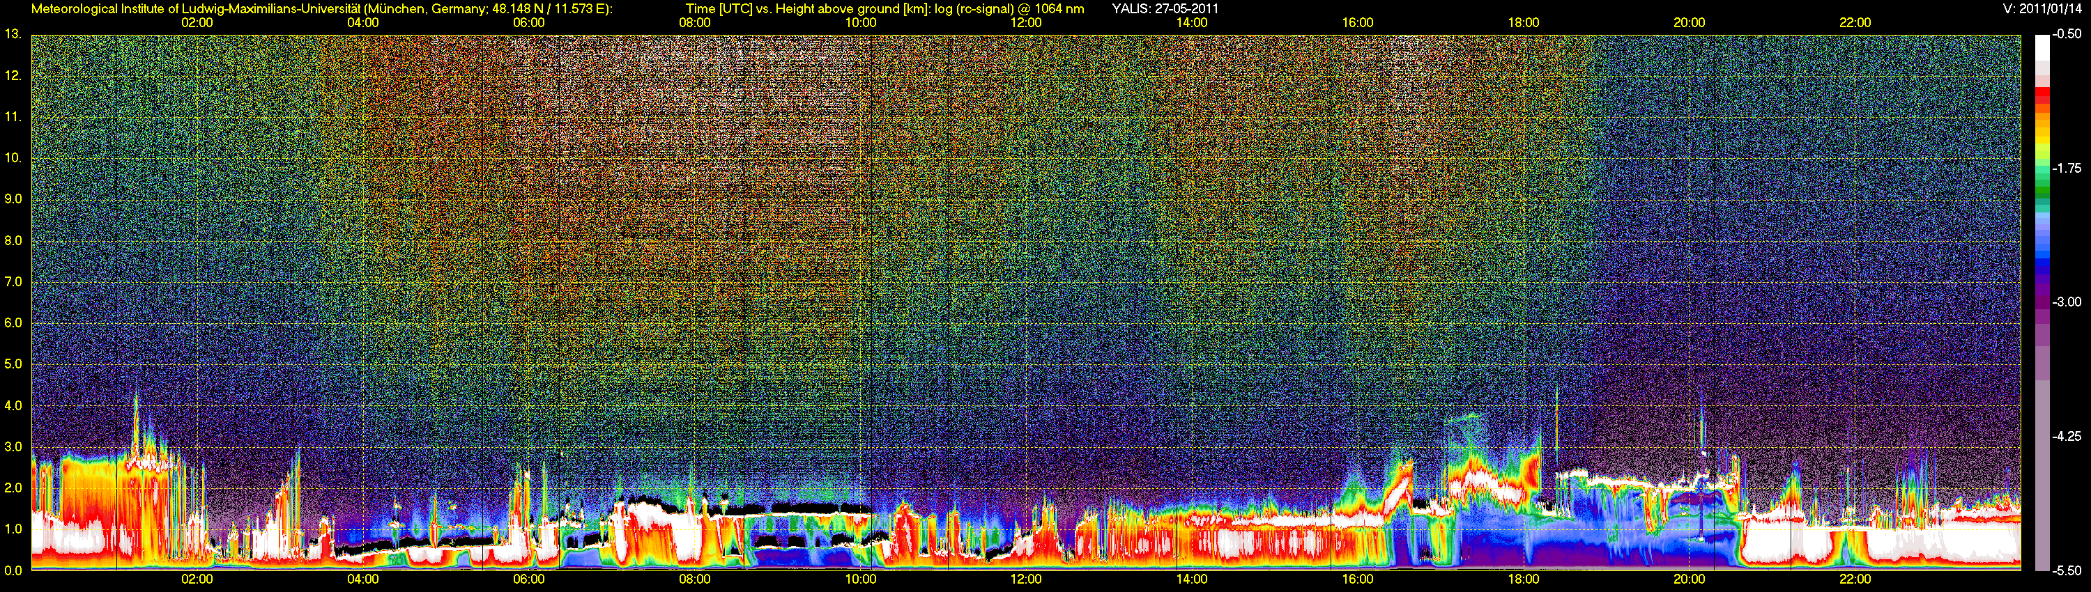Click the 6.0 height axis label
Viewport: 2091px width, 592px height.
tap(12, 322)
